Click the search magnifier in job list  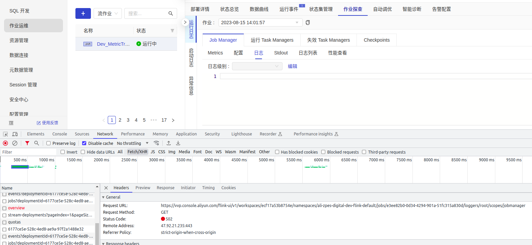171,13
